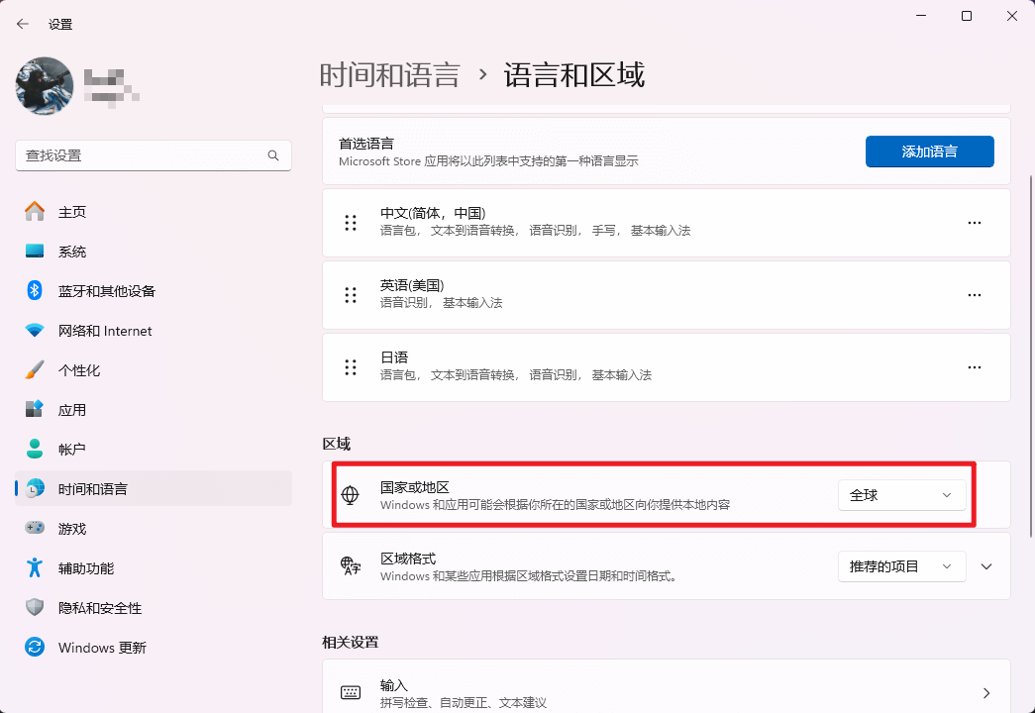Image resolution: width=1035 pixels, height=713 pixels.
Task: Open the 国家或地区 dropdown showing 全球
Action: [901, 494]
